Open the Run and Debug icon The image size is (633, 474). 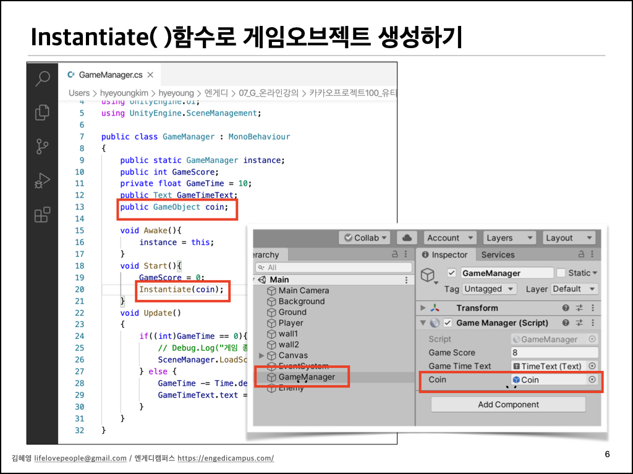(x=43, y=181)
